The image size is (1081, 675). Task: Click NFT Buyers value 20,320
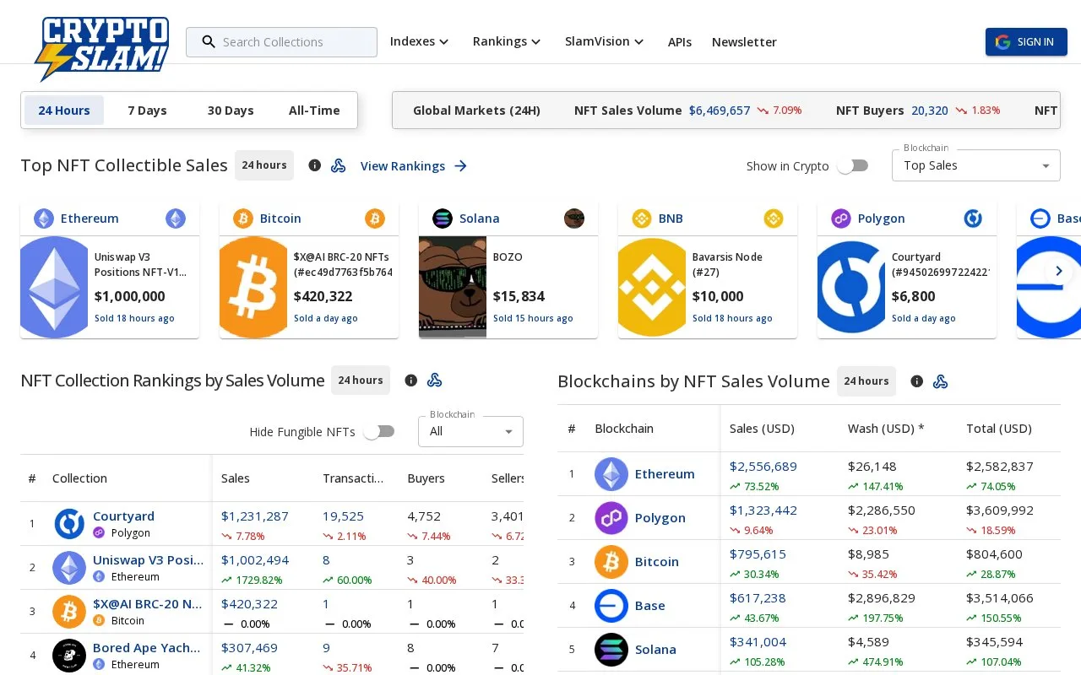[x=930, y=111]
